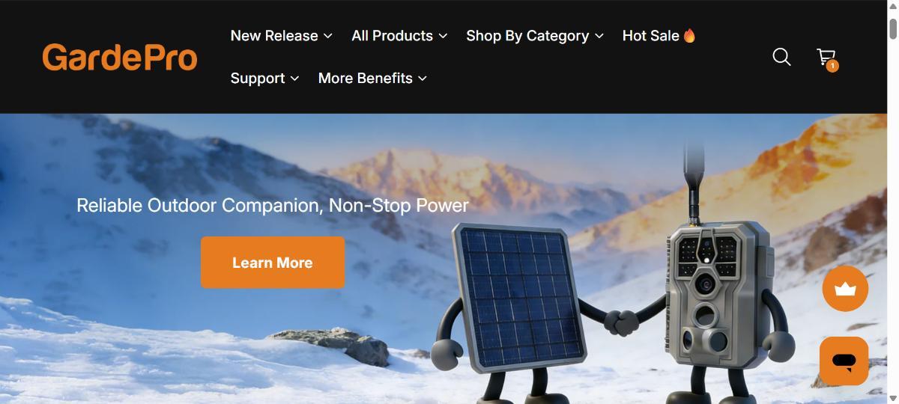The image size is (899, 404).
Task: Open the live chat bubble icon
Action: point(844,361)
